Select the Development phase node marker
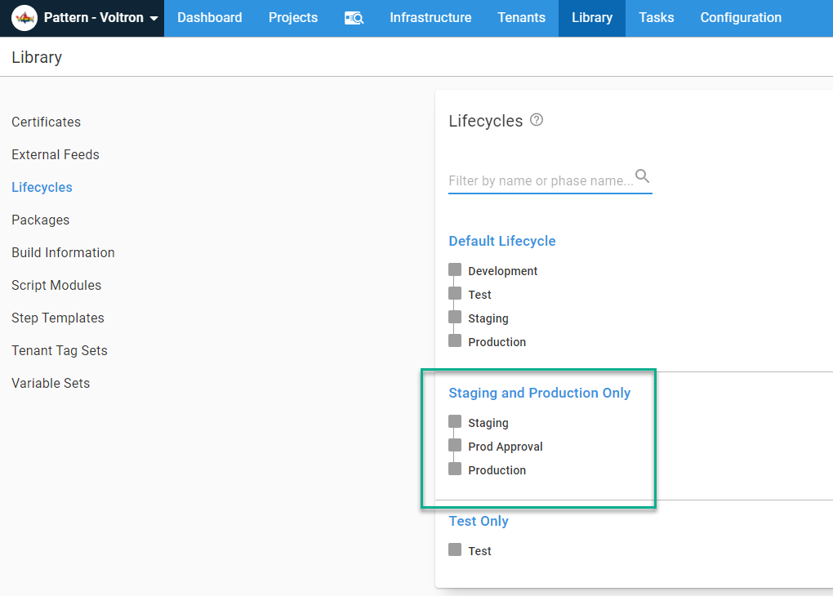This screenshot has height=596, width=833. pyautogui.click(x=455, y=269)
